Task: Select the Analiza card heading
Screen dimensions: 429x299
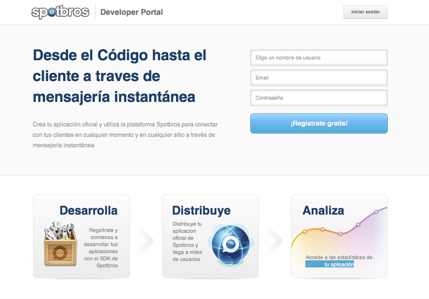Action: click(323, 210)
